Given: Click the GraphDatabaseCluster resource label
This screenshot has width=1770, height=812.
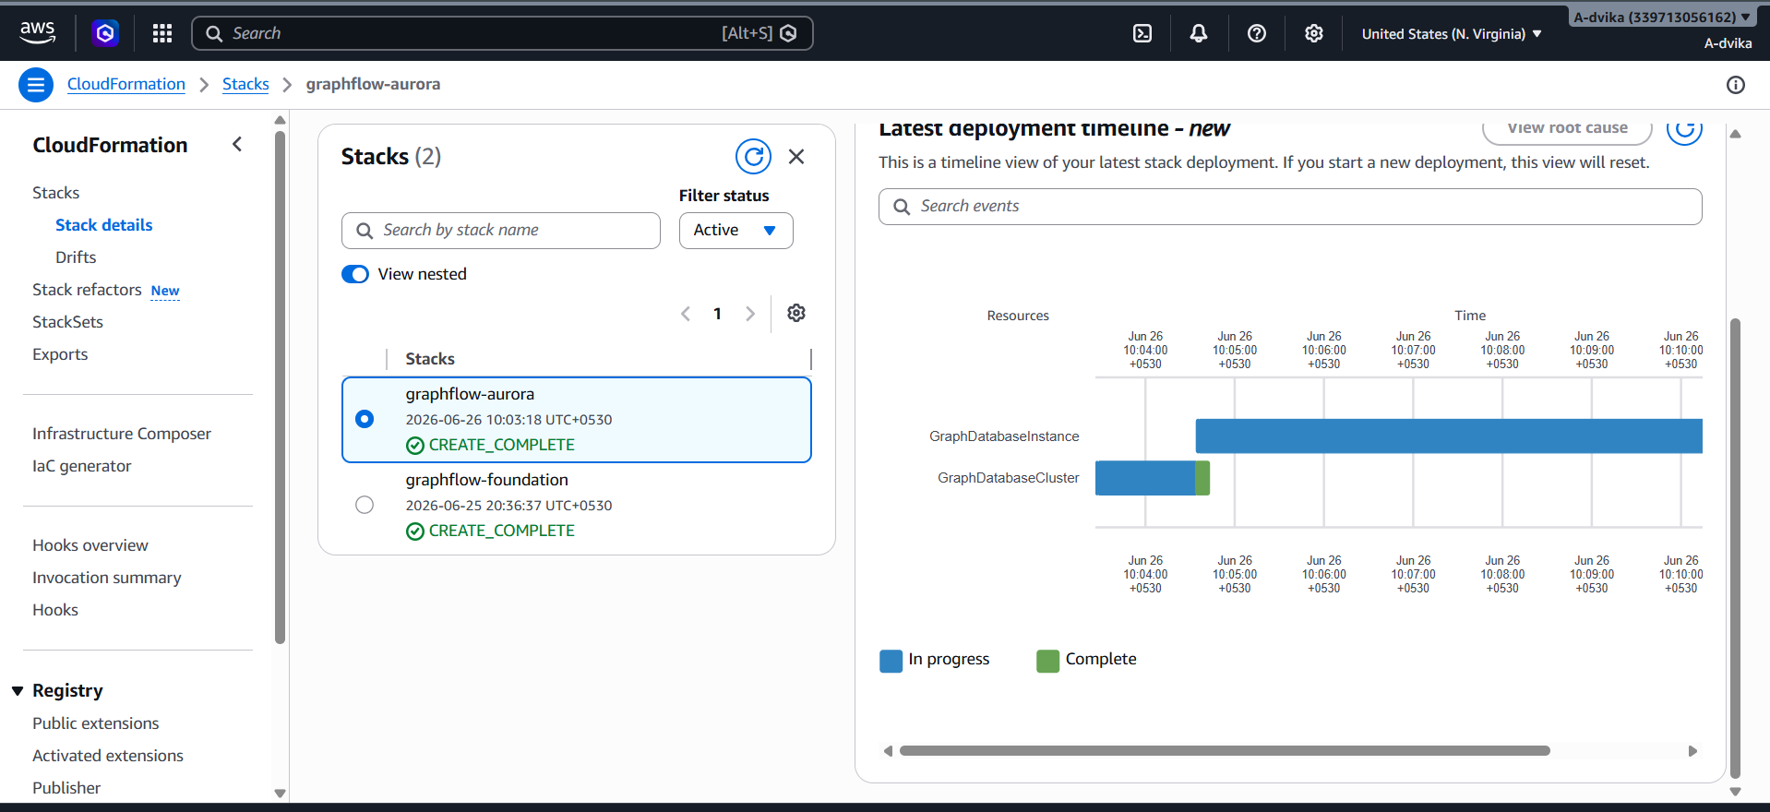Looking at the screenshot, I should [x=1009, y=478].
